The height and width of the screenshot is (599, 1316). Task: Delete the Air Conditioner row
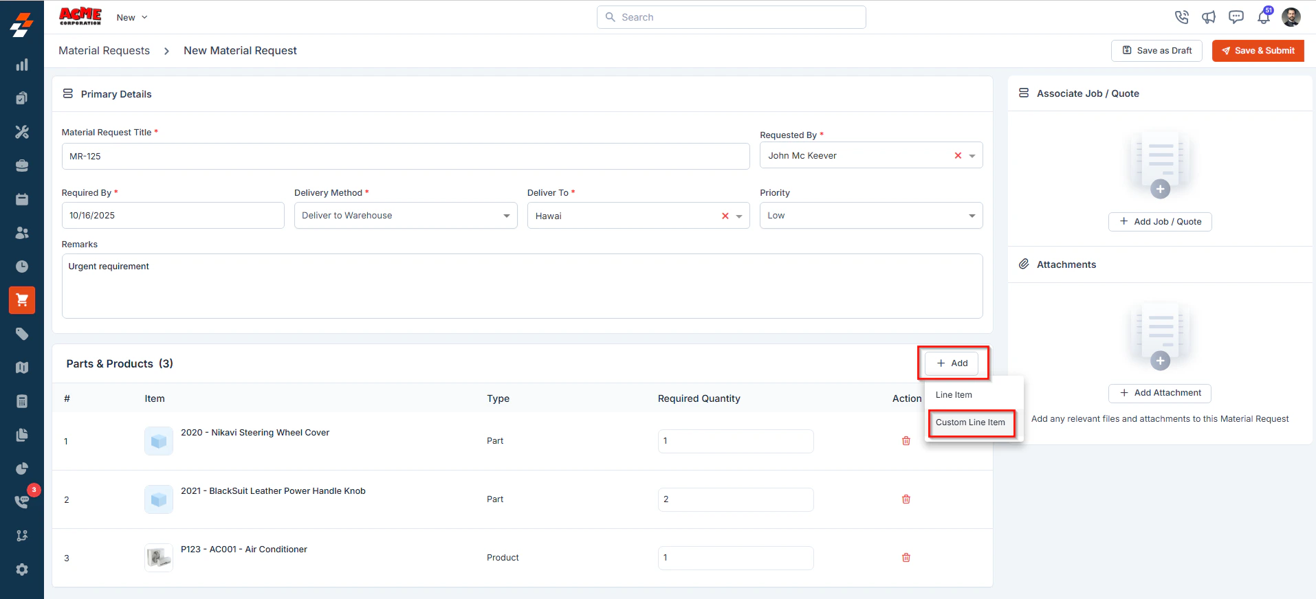[x=906, y=558]
